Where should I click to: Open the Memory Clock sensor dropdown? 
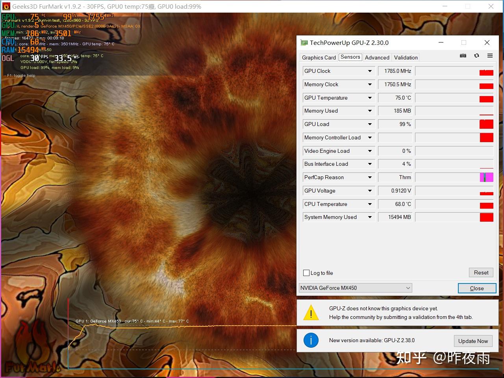(370, 84)
